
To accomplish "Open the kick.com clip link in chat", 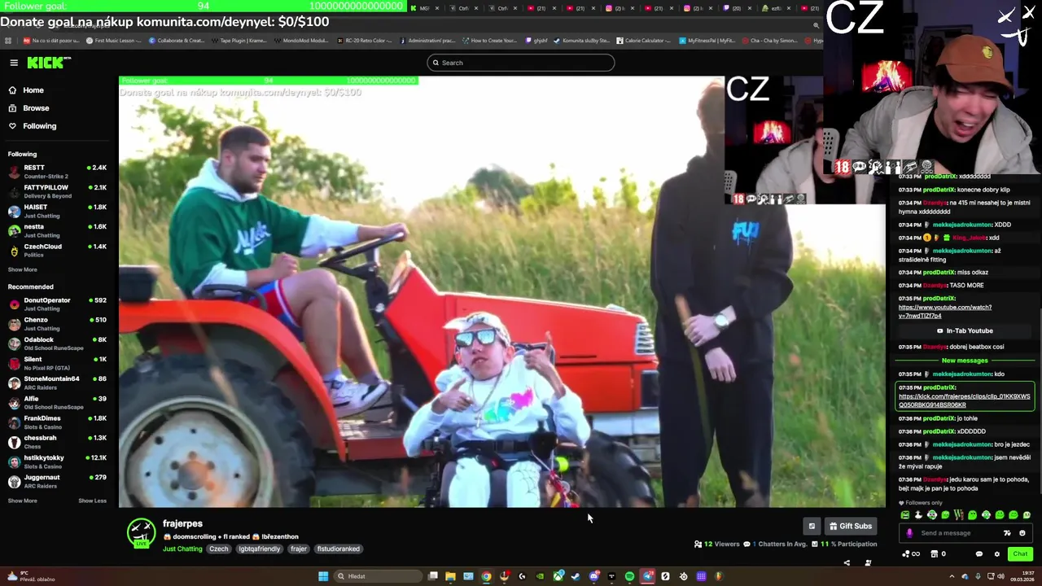I will coord(964,400).
